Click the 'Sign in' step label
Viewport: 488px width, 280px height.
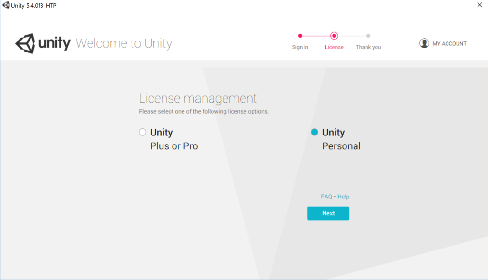(x=300, y=47)
